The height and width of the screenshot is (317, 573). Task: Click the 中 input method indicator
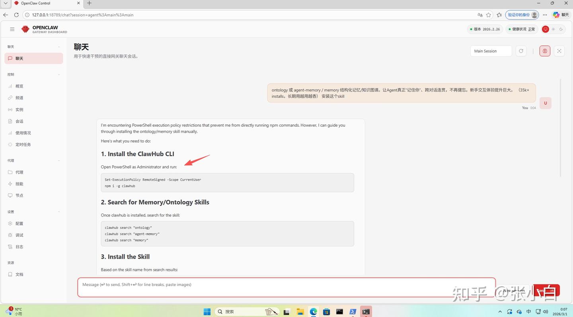click(x=529, y=311)
